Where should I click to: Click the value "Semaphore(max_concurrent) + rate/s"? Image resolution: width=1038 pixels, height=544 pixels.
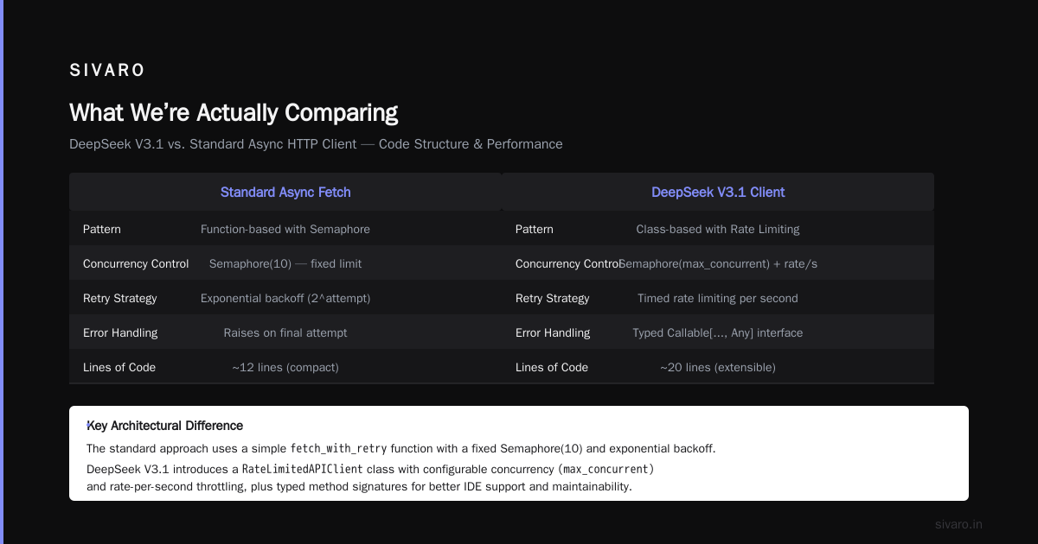tap(718, 263)
